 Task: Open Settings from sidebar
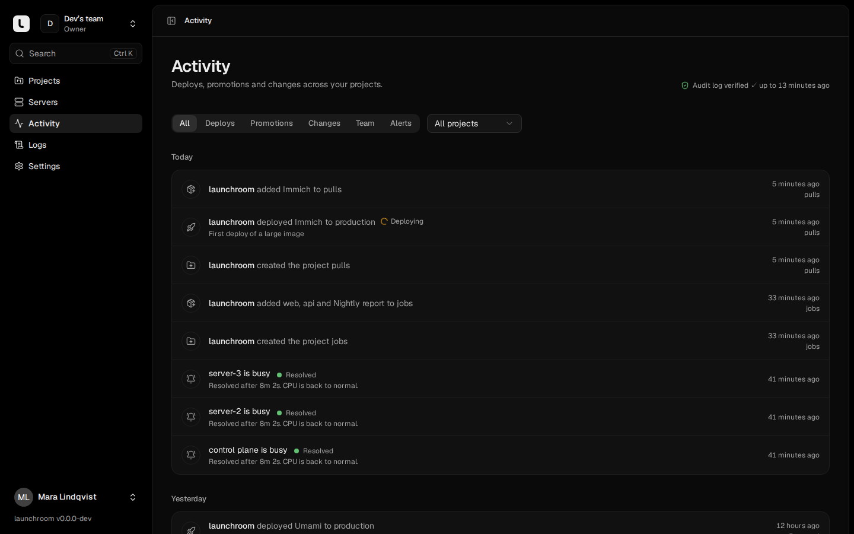tap(76, 166)
